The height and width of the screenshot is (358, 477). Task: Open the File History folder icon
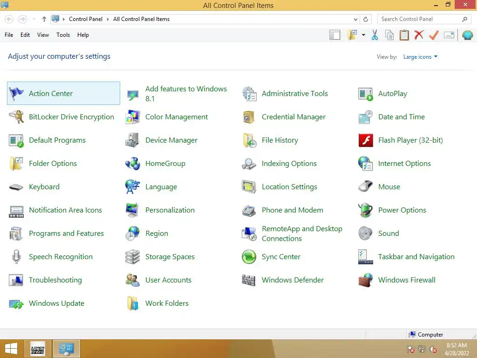point(249,140)
